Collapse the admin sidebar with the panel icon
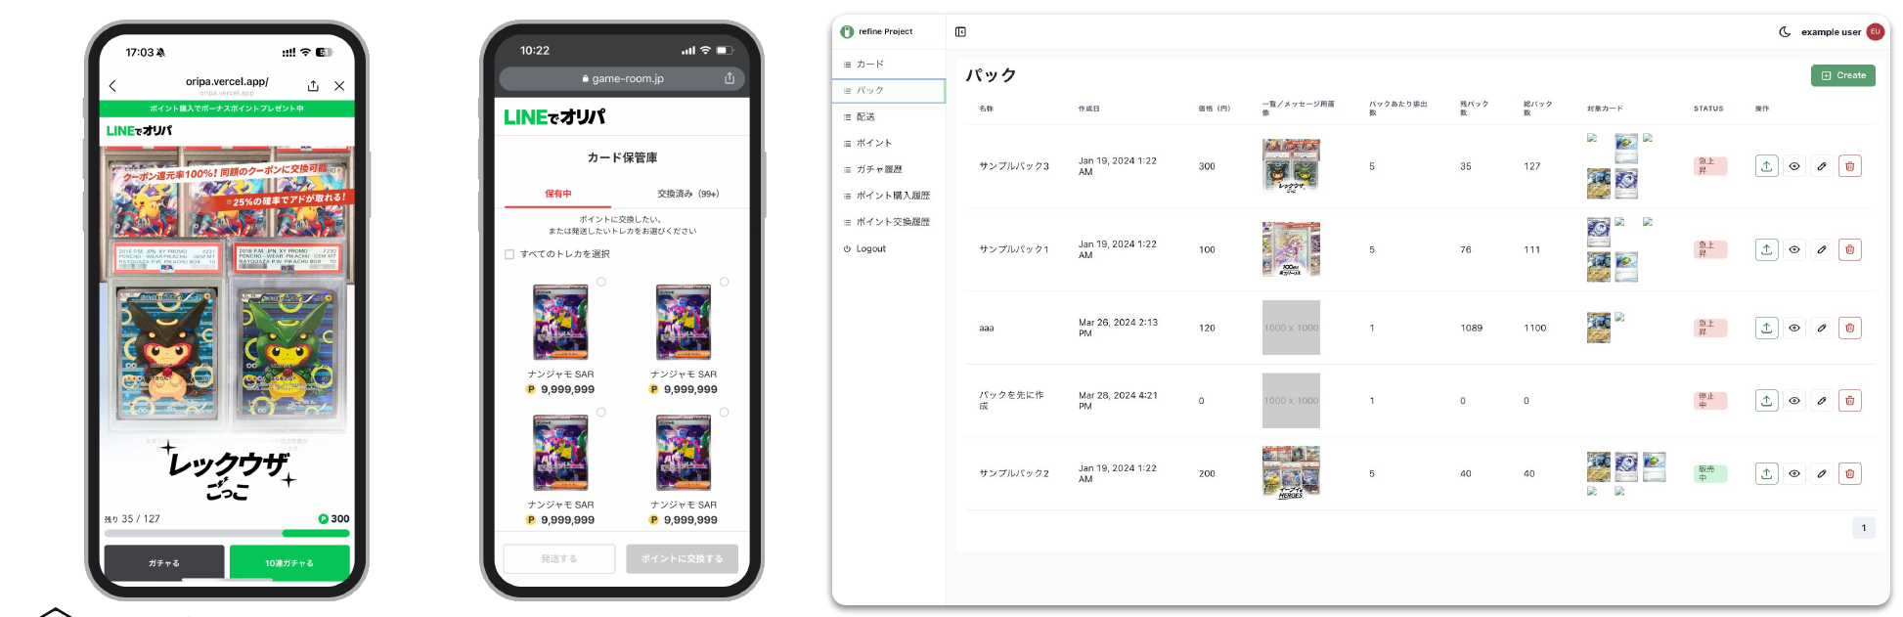Screen dimensions: 1903x617 click(x=960, y=32)
